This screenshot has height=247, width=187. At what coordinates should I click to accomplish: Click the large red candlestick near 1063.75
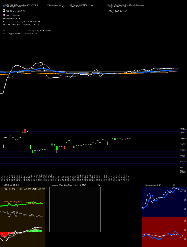click(x=25, y=131)
